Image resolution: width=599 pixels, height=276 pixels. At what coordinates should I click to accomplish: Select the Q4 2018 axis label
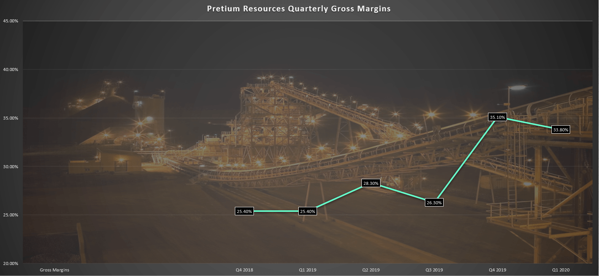coord(244,270)
